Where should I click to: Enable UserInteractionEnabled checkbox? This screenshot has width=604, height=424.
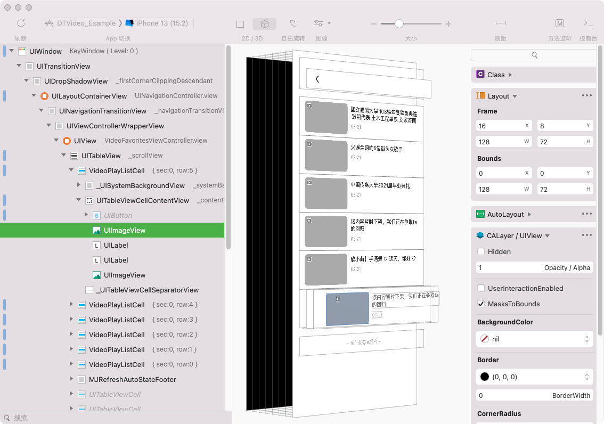[x=481, y=288]
